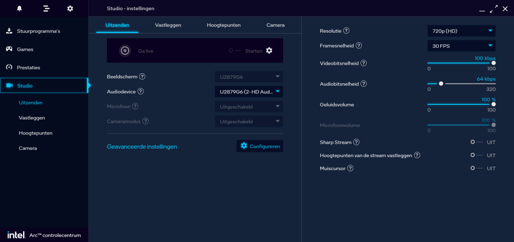514x242 pixels.
Task: Open the Resolutie 720p (HD) dropdown
Action: tap(462, 31)
